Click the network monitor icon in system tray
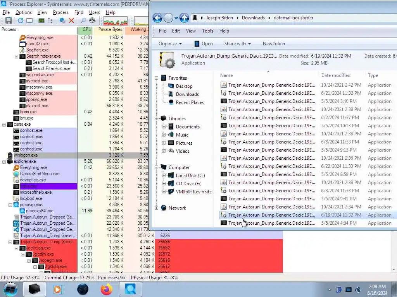 [349, 290]
